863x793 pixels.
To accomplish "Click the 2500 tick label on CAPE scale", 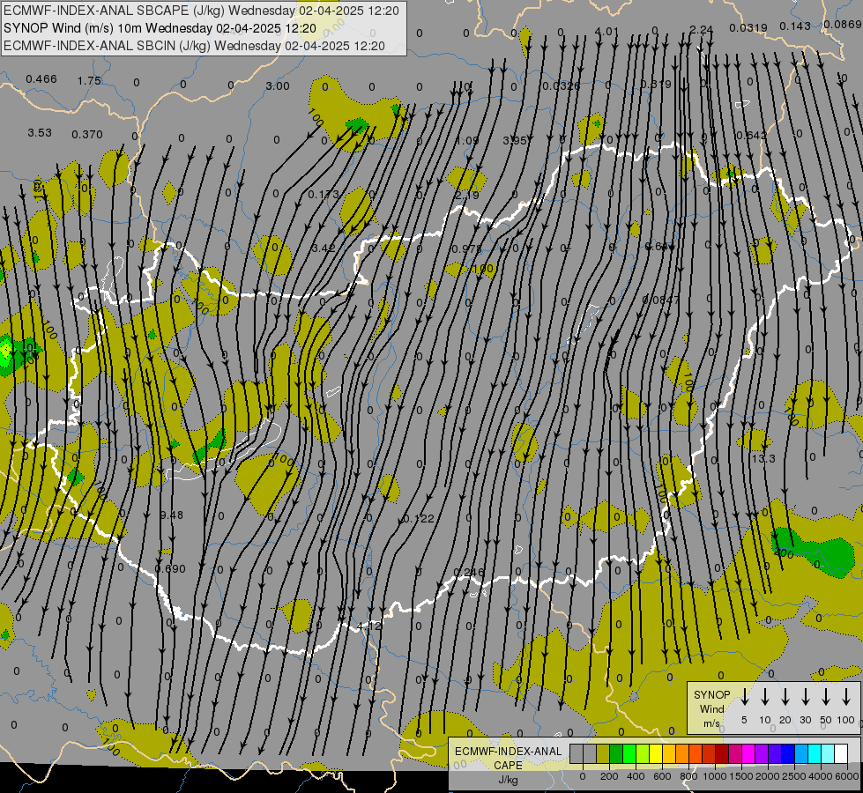I will [794, 776].
